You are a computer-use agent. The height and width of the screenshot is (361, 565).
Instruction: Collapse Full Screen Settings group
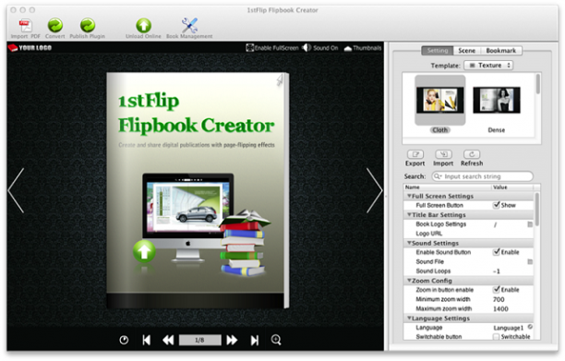coord(409,196)
